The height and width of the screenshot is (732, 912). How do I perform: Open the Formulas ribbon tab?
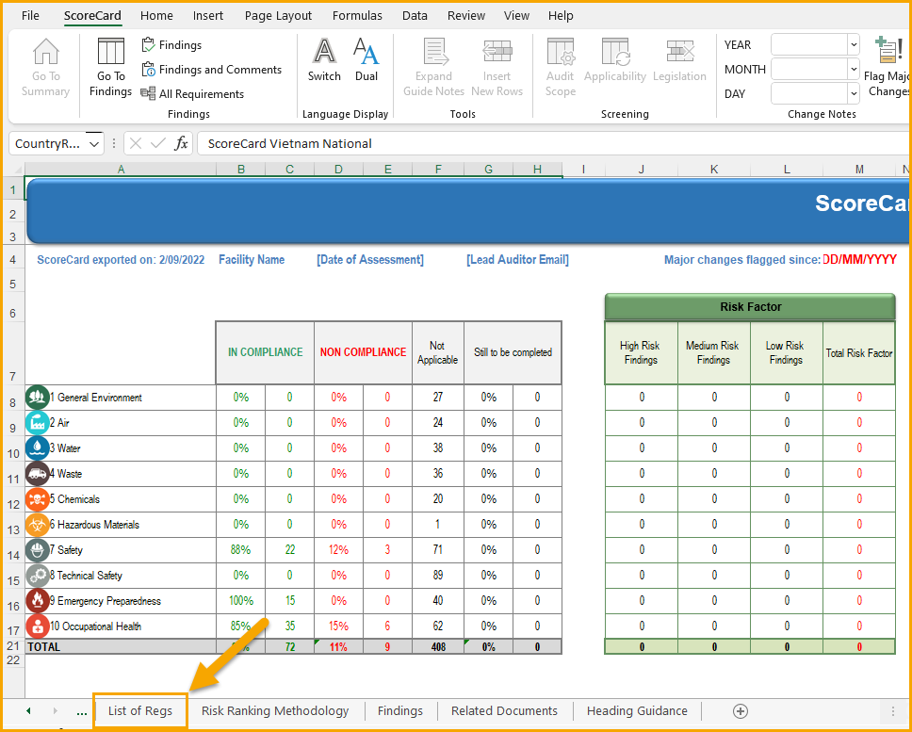[357, 16]
